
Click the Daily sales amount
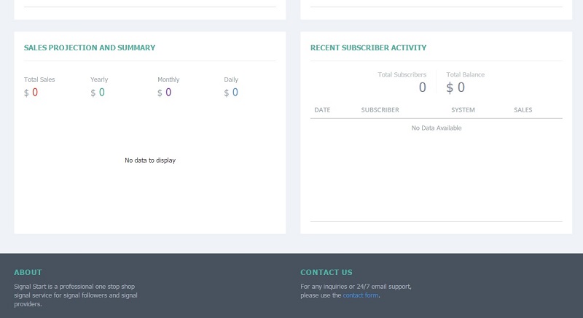click(235, 93)
